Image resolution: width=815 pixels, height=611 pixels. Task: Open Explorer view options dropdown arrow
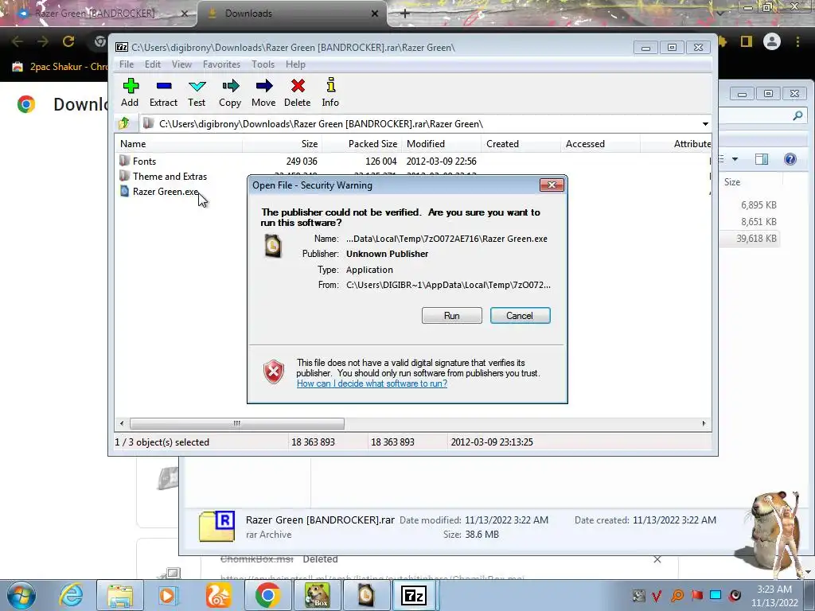tap(735, 159)
